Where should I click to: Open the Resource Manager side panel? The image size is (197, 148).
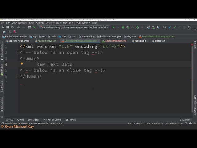pos(2,51)
